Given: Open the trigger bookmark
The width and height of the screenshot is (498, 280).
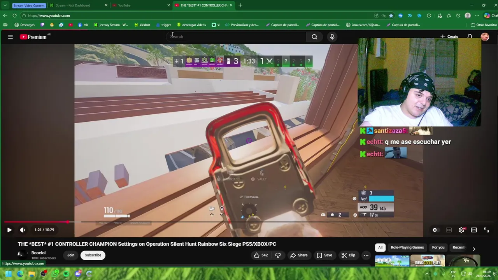Looking at the screenshot, I should [163, 25].
